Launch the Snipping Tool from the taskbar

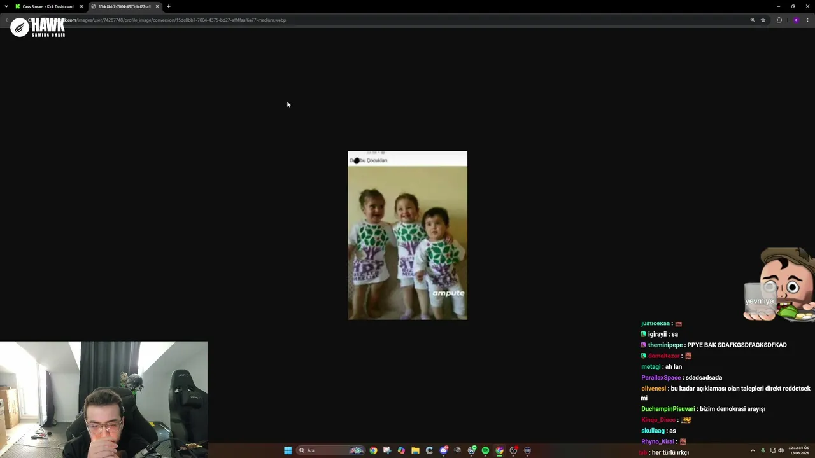point(387,450)
